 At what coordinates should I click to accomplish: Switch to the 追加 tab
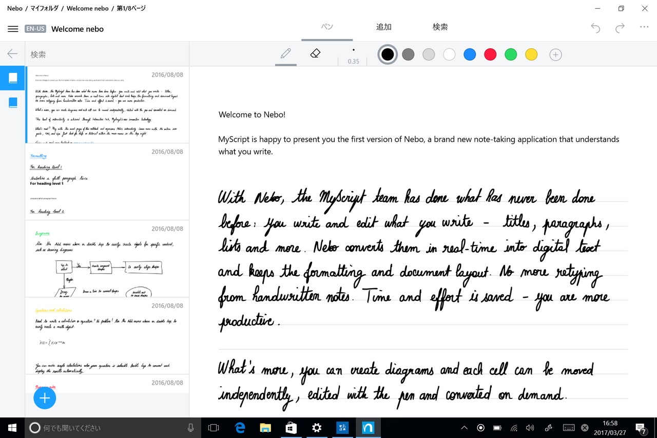[383, 27]
